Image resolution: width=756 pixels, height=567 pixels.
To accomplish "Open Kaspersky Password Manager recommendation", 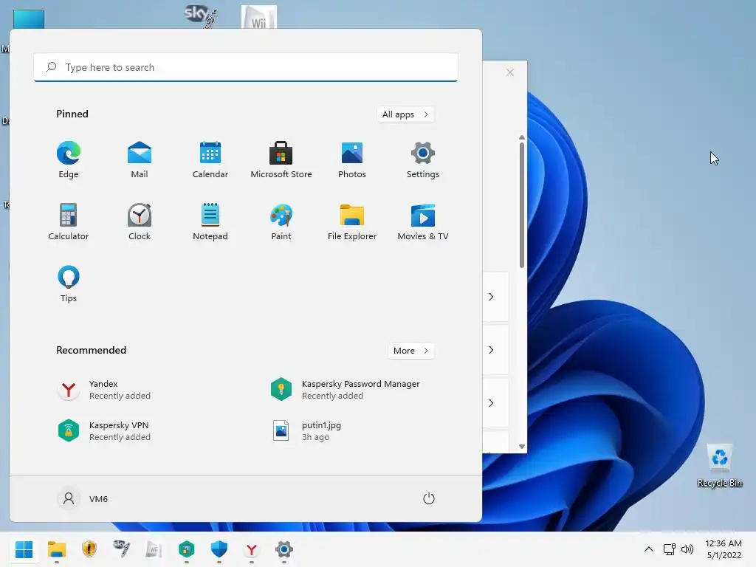I will (346, 390).
